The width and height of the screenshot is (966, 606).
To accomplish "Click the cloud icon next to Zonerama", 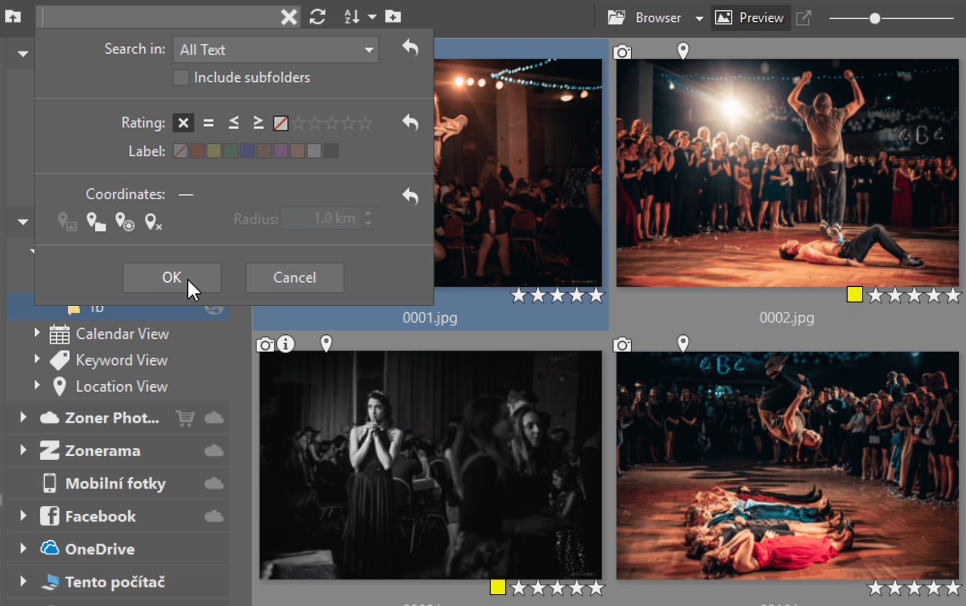I will pyautogui.click(x=214, y=451).
